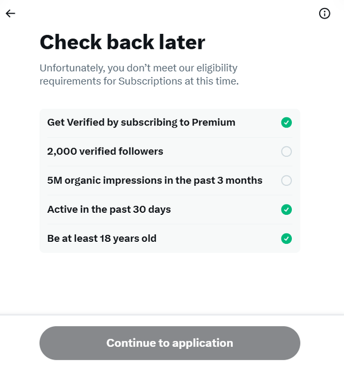
Task: Select the '5M organic impressions' requirement text
Action: [155, 180]
